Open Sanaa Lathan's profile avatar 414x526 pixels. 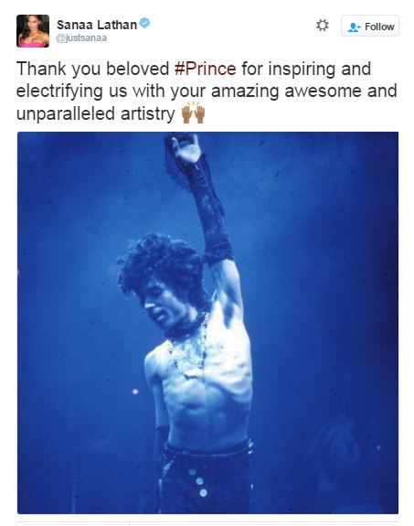click(x=33, y=31)
